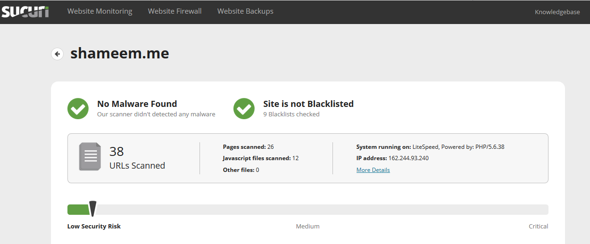Go back using the arrow beside shameem.me
The width and height of the screenshot is (590, 244).
pyautogui.click(x=58, y=54)
